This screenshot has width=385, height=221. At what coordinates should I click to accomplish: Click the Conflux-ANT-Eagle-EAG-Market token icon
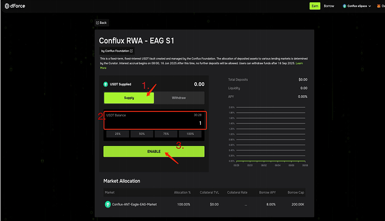tap(108, 204)
